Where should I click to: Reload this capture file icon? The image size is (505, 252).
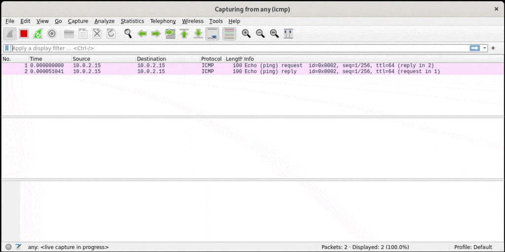(x=111, y=34)
